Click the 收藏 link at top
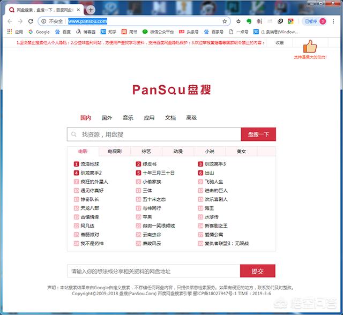Viewport: 343px width, 315px height. coord(280,43)
